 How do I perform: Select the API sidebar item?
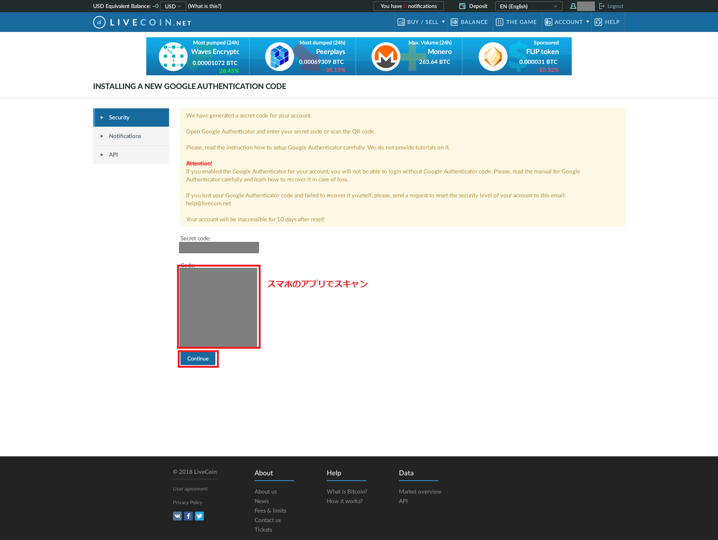(131, 155)
